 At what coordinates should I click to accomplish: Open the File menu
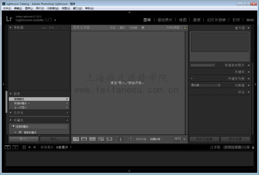point(7,8)
